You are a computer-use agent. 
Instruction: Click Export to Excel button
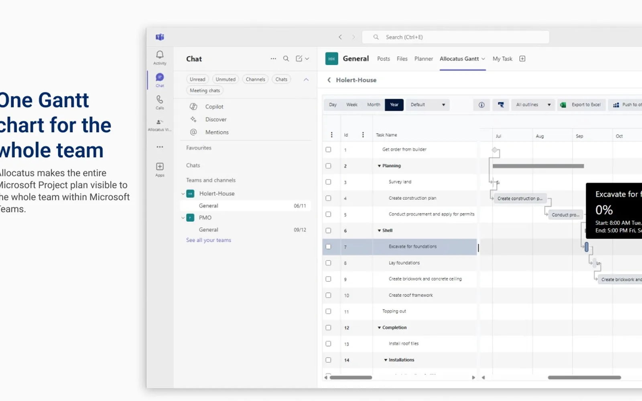pyautogui.click(x=581, y=105)
